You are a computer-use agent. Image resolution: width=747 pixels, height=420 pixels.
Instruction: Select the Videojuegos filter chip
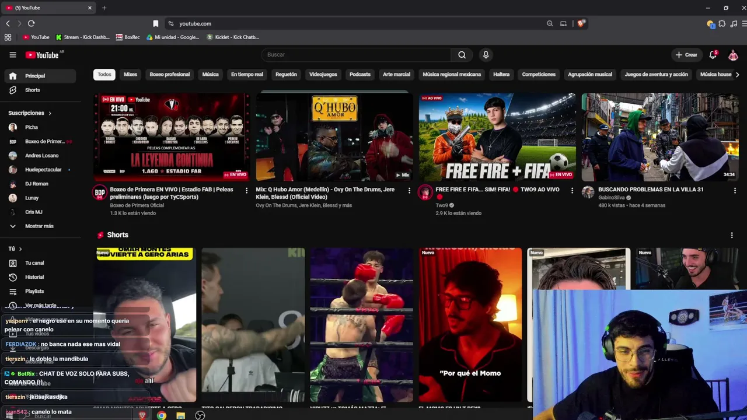click(x=323, y=75)
